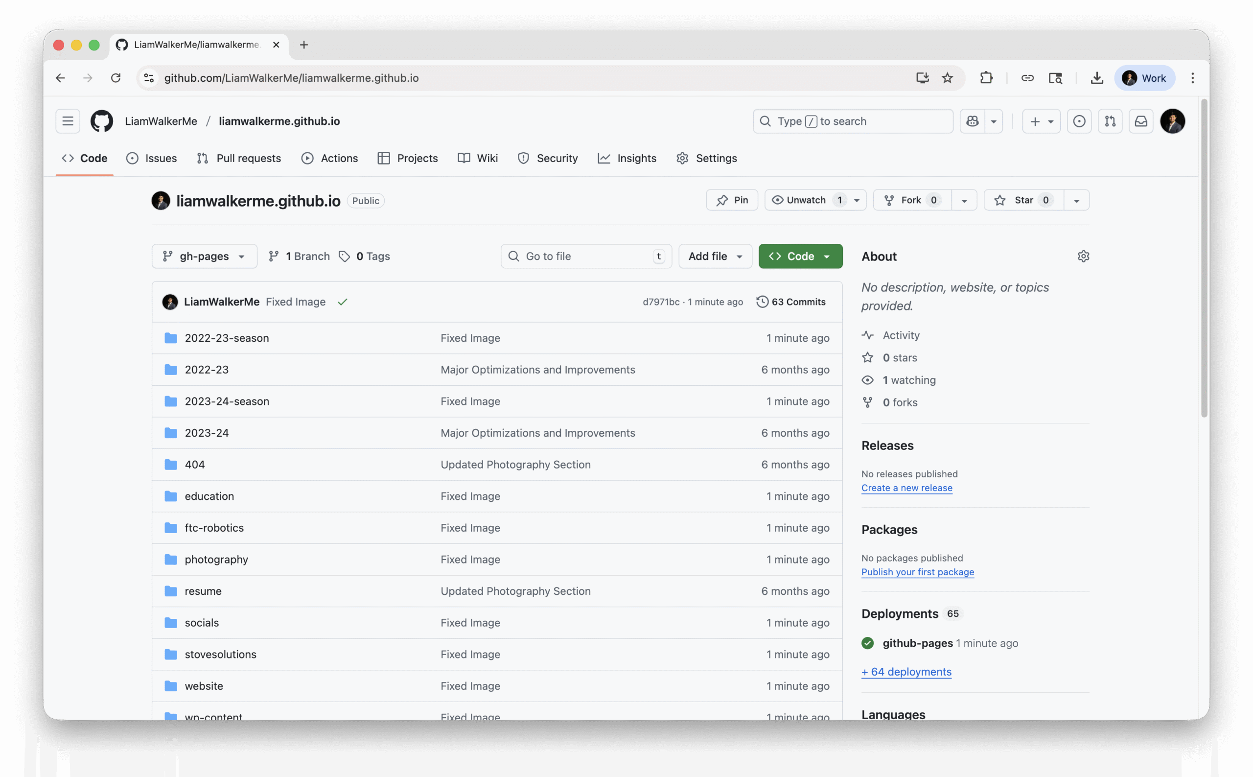Expand the gh-pages branch dropdown
Image resolution: width=1253 pixels, height=777 pixels.
pyautogui.click(x=204, y=257)
